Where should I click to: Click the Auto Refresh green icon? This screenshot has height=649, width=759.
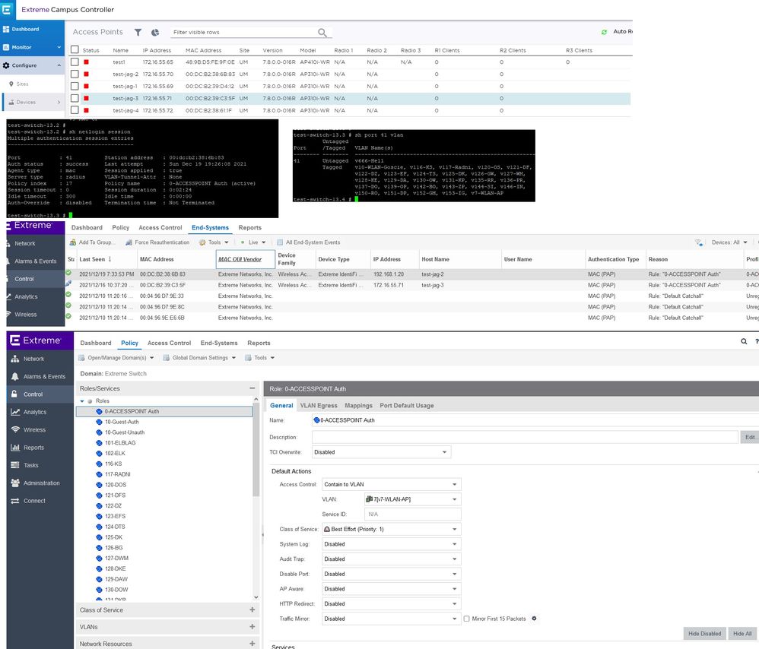(x=605, y=32)
